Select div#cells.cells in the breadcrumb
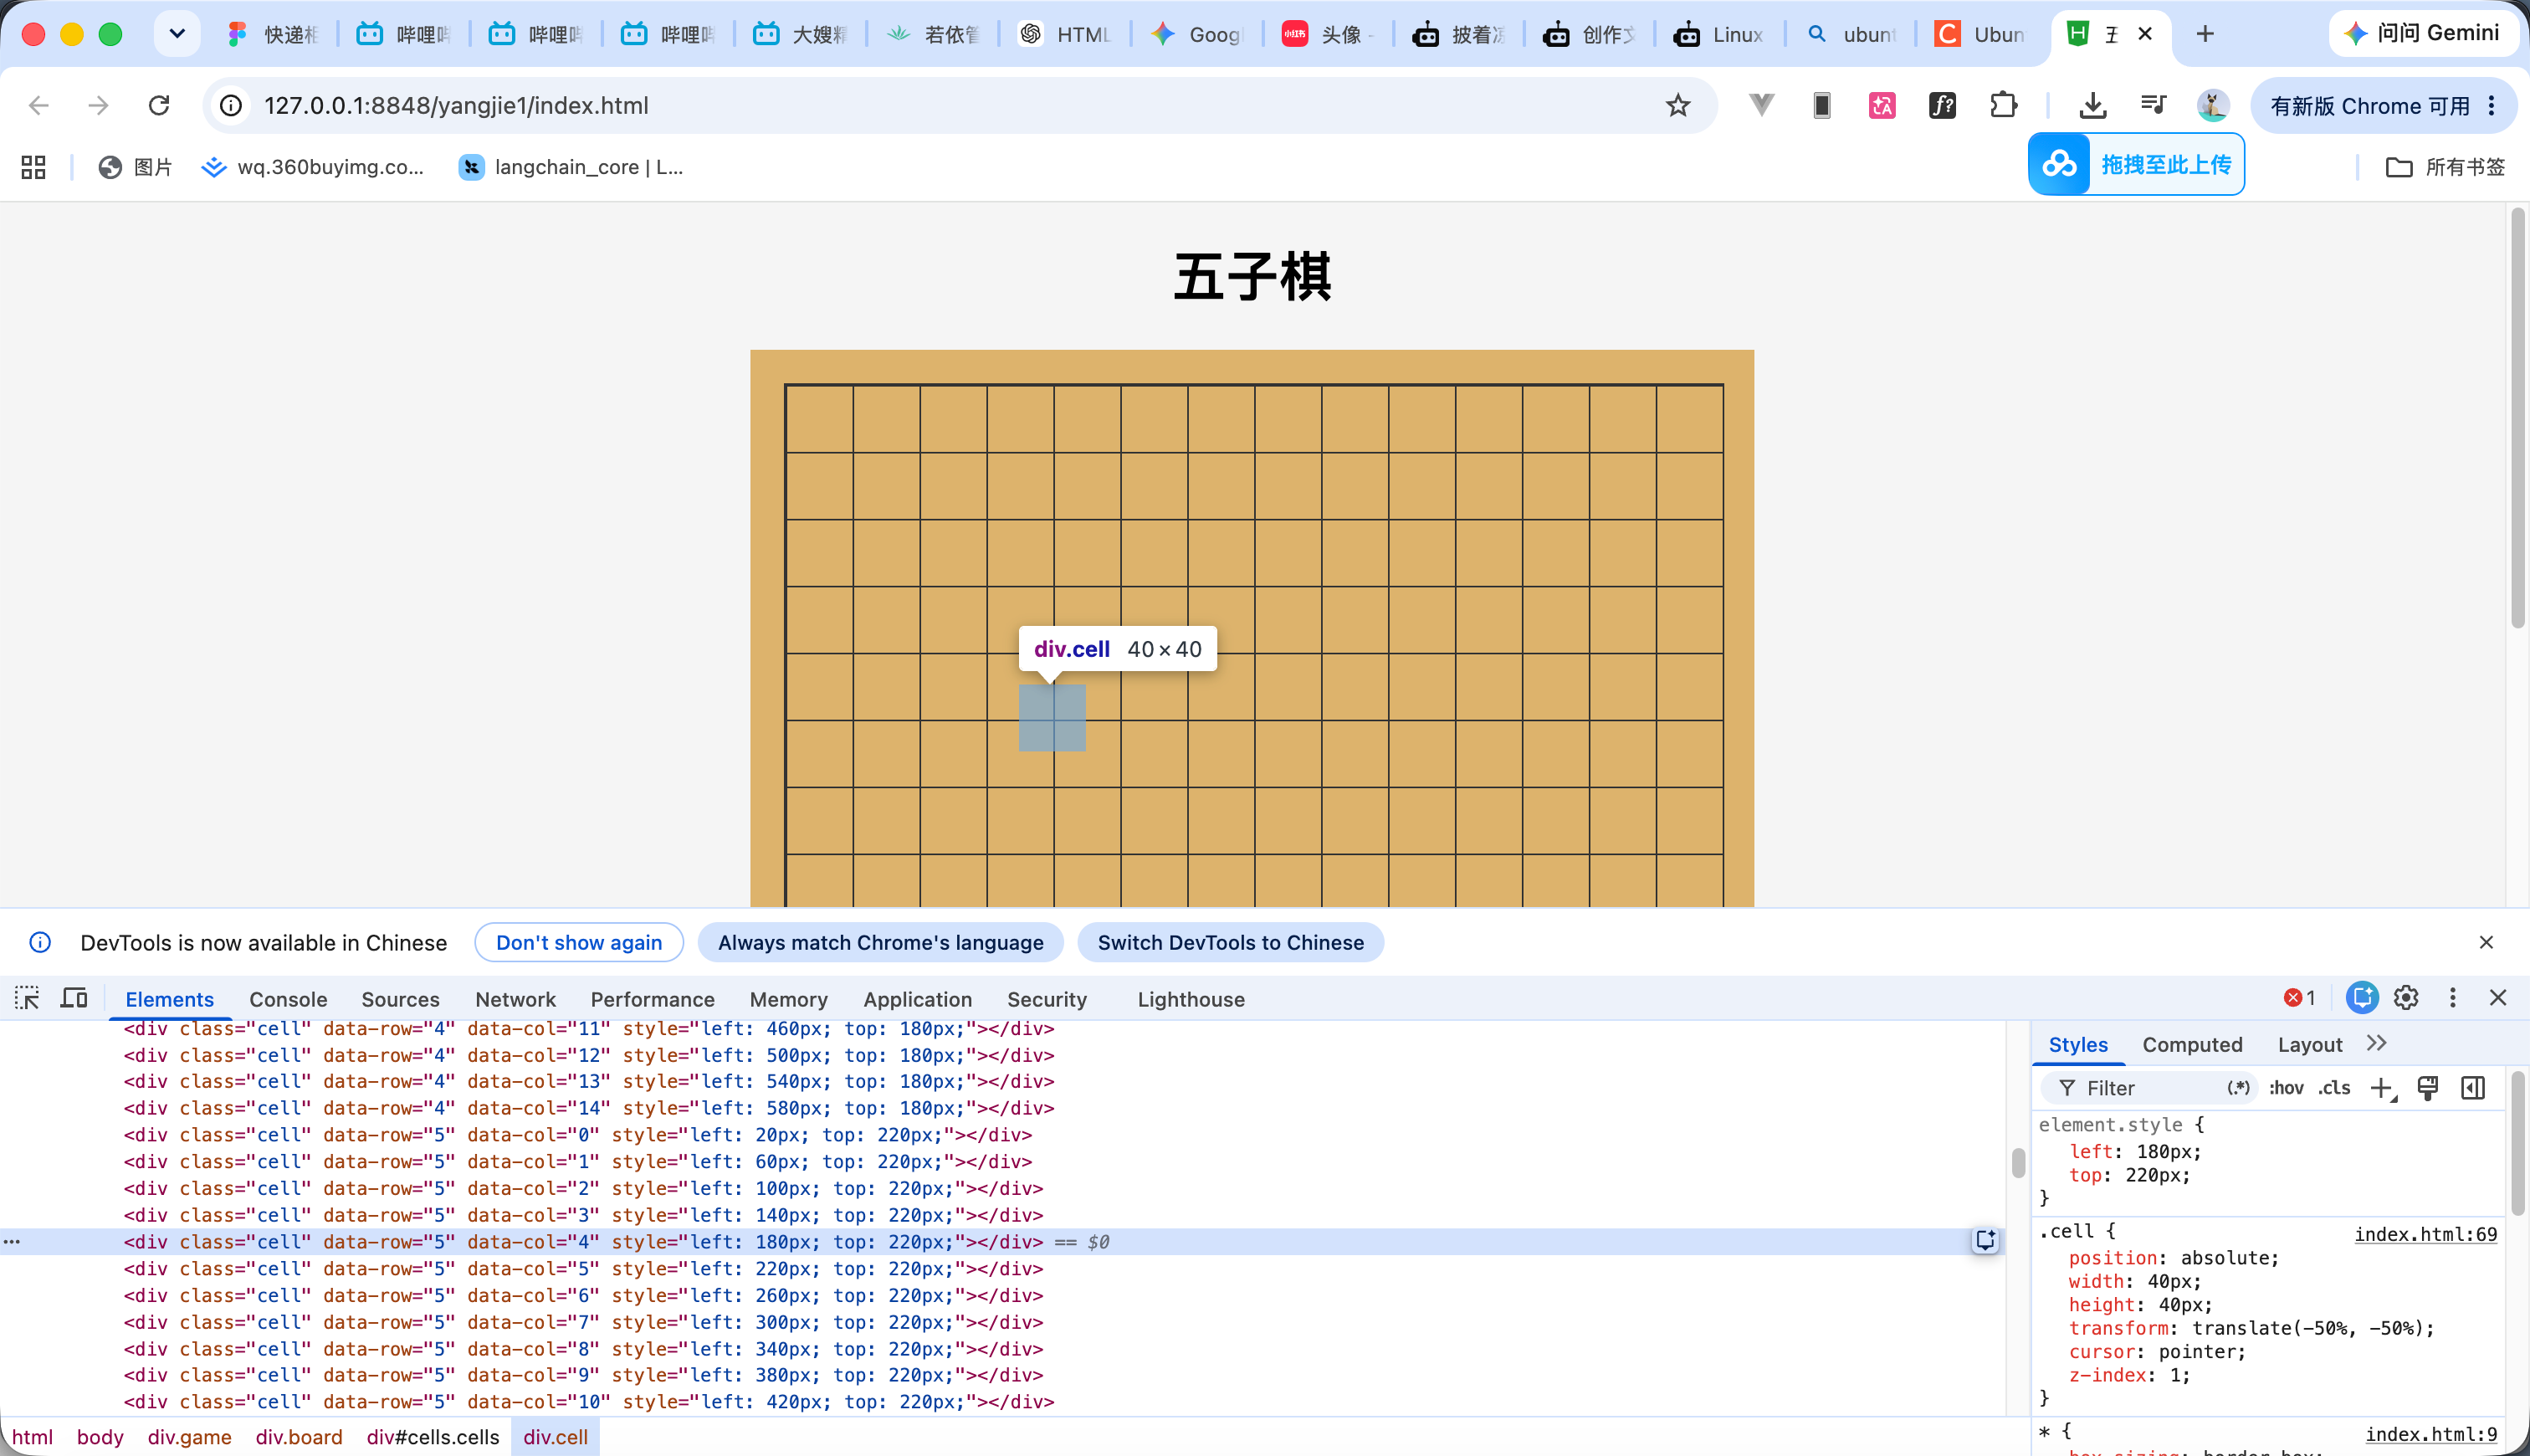Screen dimensions: 2530x1456 pos(433,1437)
